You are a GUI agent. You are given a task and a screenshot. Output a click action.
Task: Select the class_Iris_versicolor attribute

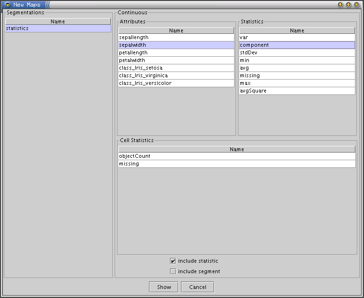pos(176,83)
